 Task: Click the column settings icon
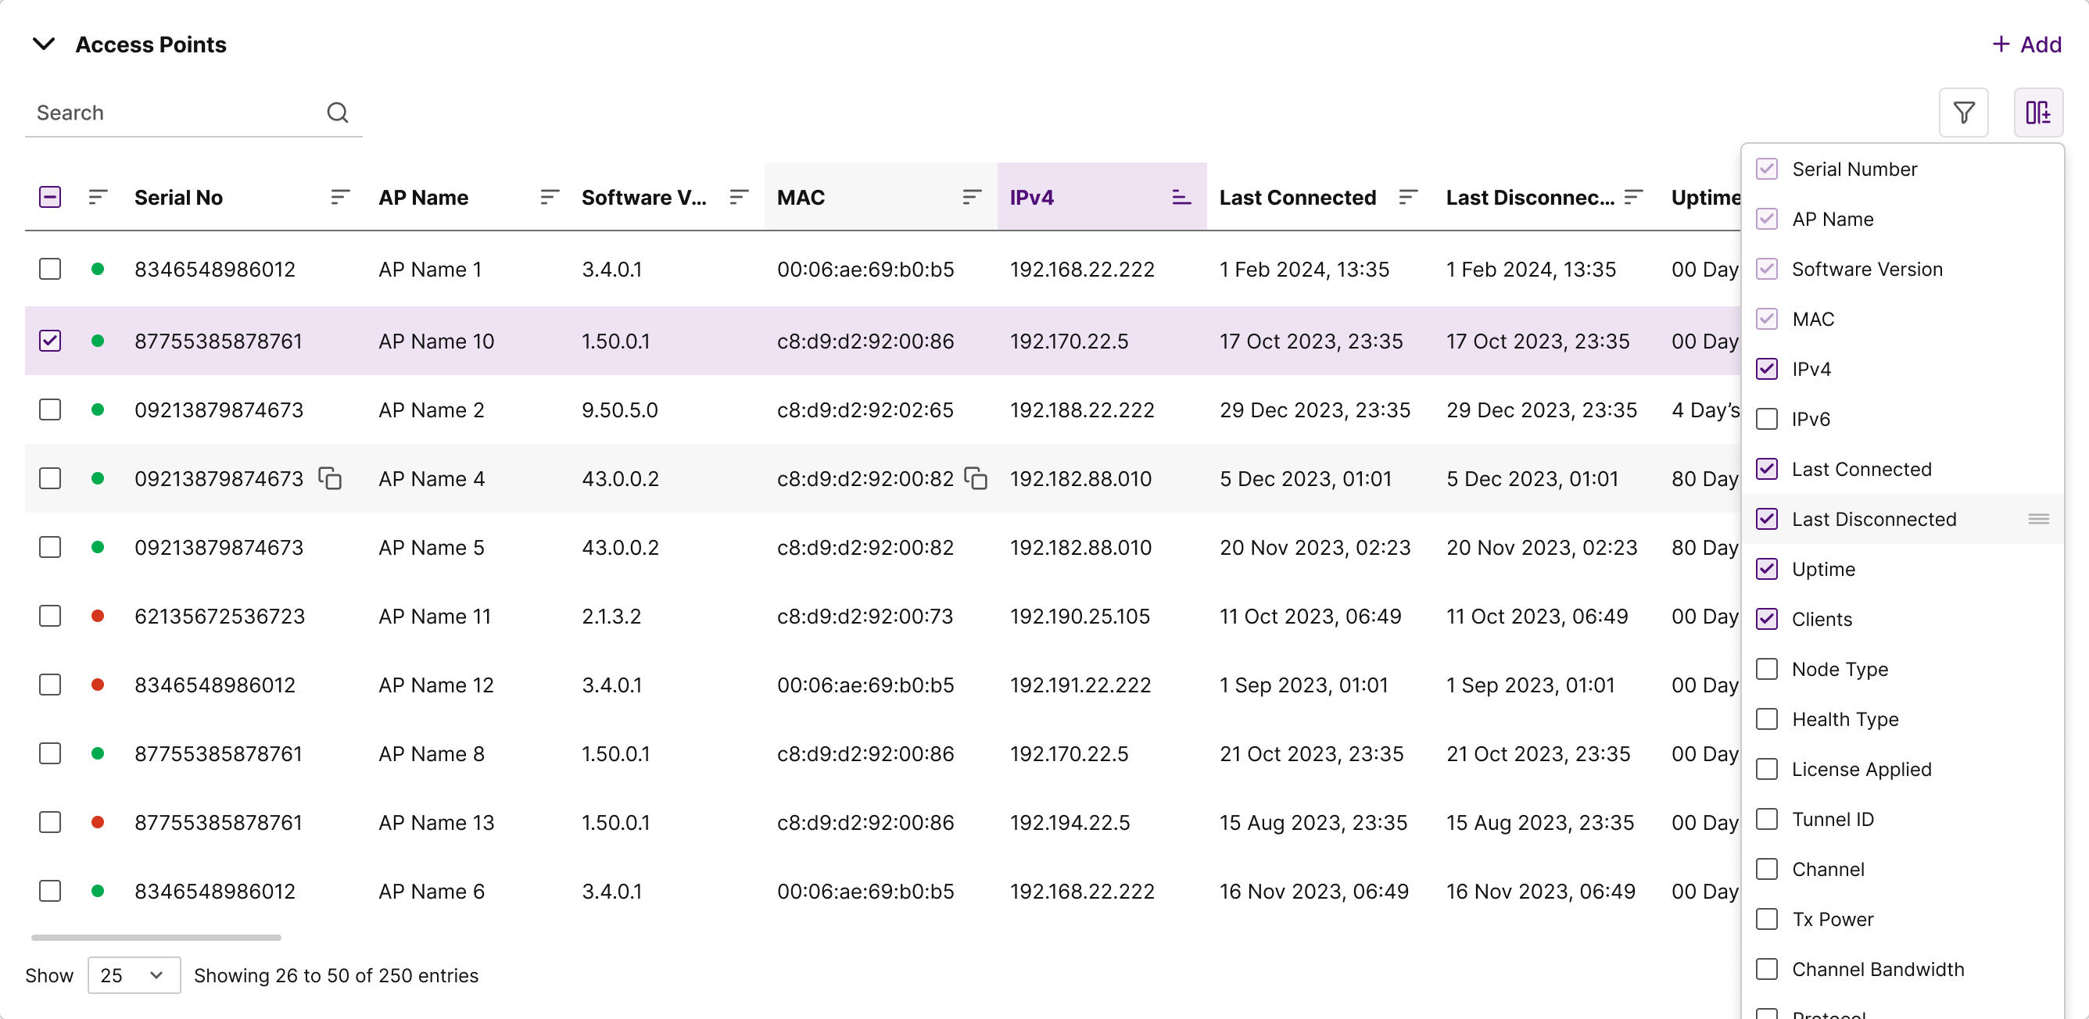point(2037,113)
